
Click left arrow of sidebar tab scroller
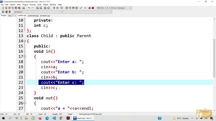(13, 15)
